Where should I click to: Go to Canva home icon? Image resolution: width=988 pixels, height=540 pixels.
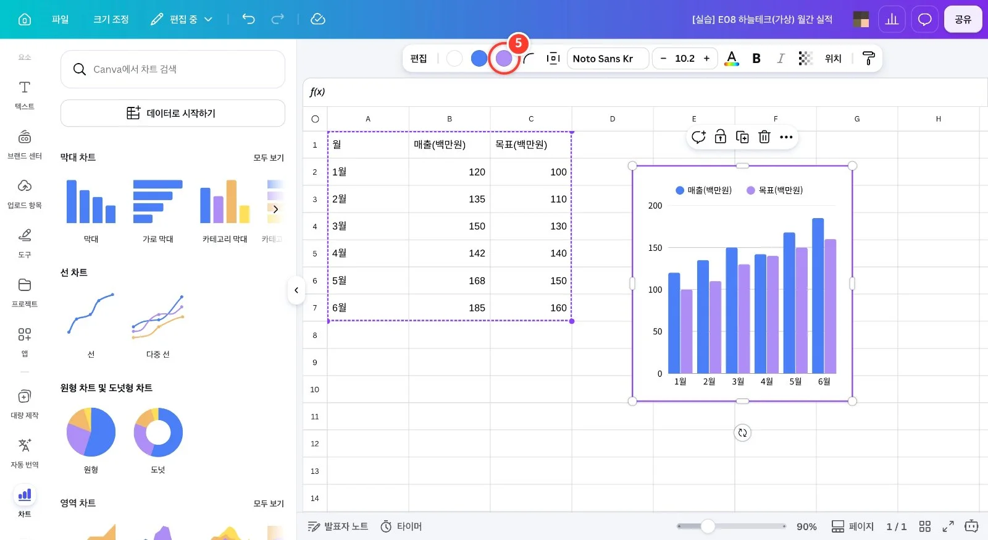pyautogui.click(x=25, y=19)
